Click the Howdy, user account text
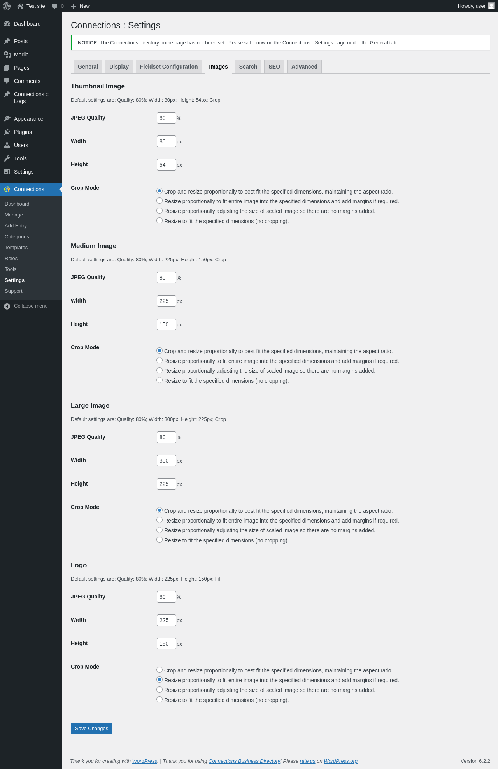 coord(472,6)
